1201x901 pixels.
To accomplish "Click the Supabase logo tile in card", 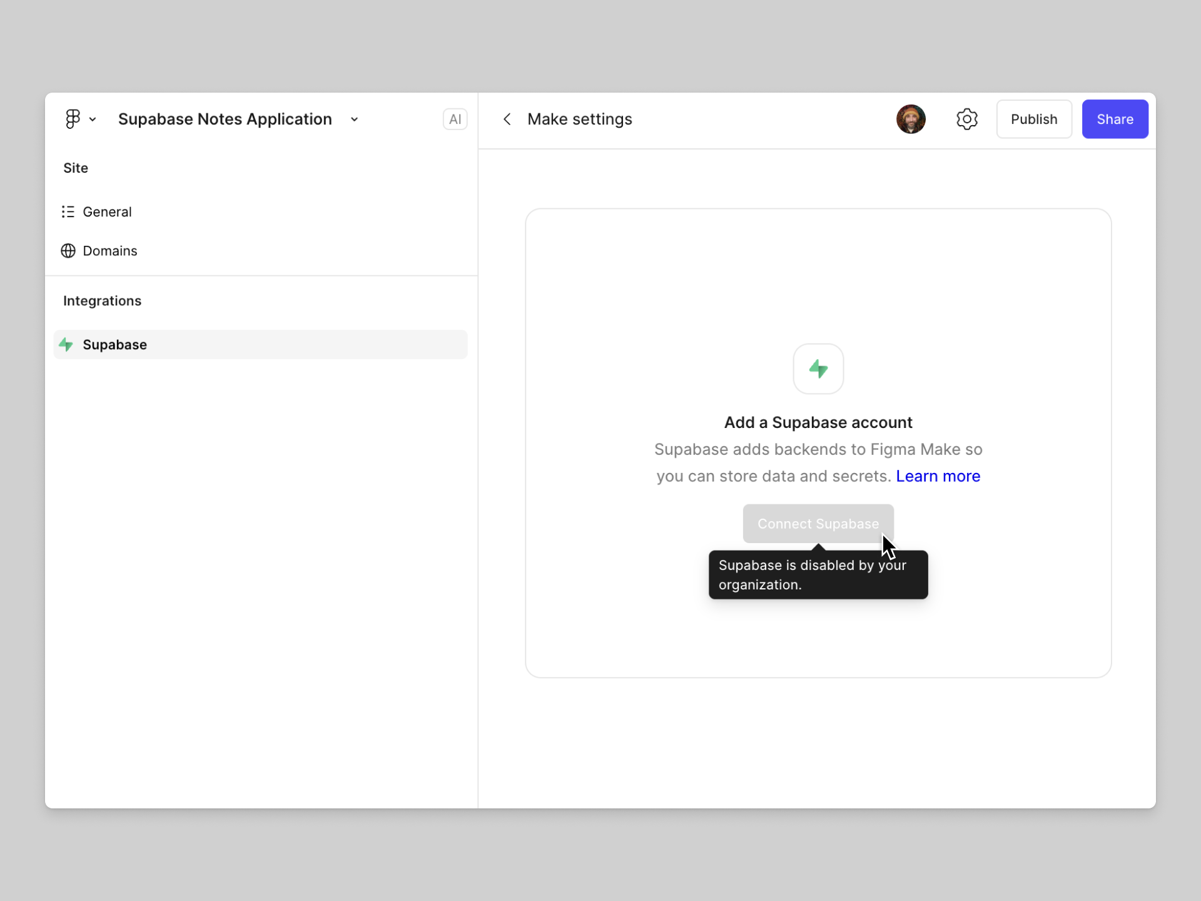I will (x=818, y=369).
